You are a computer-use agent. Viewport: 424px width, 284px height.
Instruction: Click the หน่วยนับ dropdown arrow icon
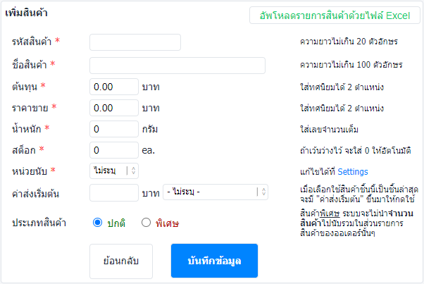133,171
